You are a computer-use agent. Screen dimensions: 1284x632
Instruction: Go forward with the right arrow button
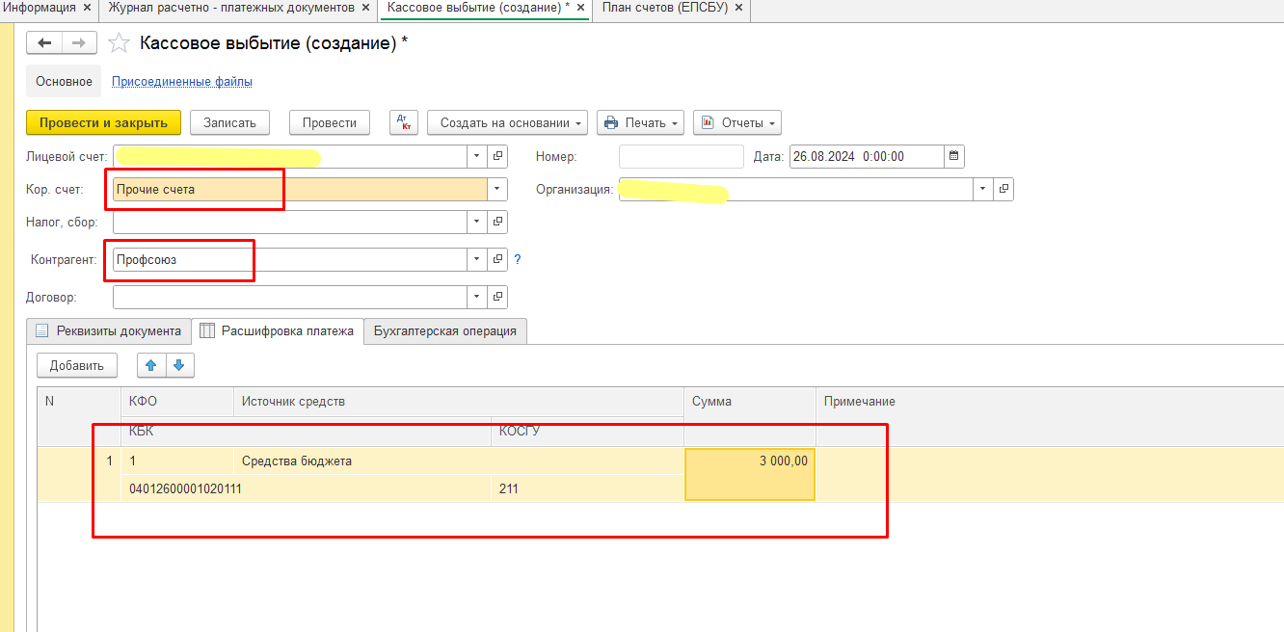coord(79,43)
